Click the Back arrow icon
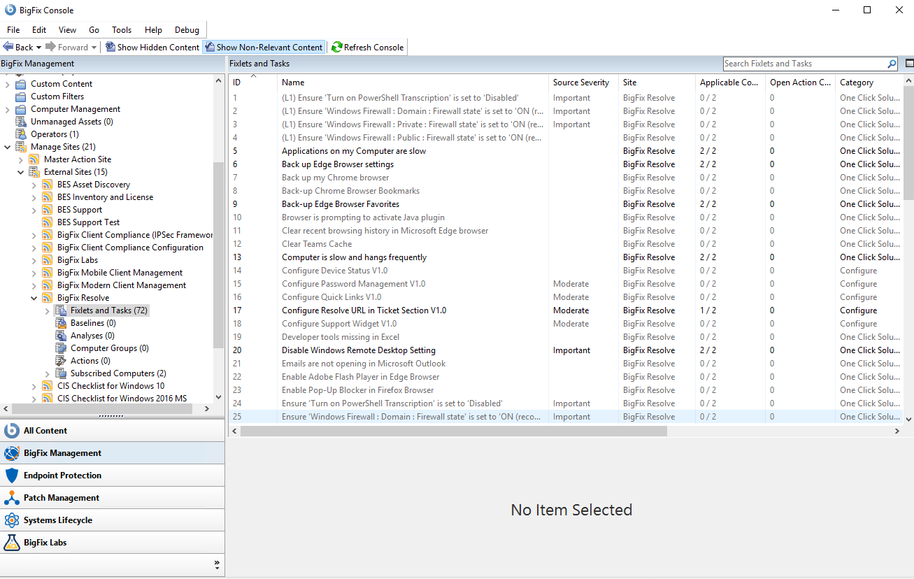This screenshot has width=914, height=579. point(8,47)
